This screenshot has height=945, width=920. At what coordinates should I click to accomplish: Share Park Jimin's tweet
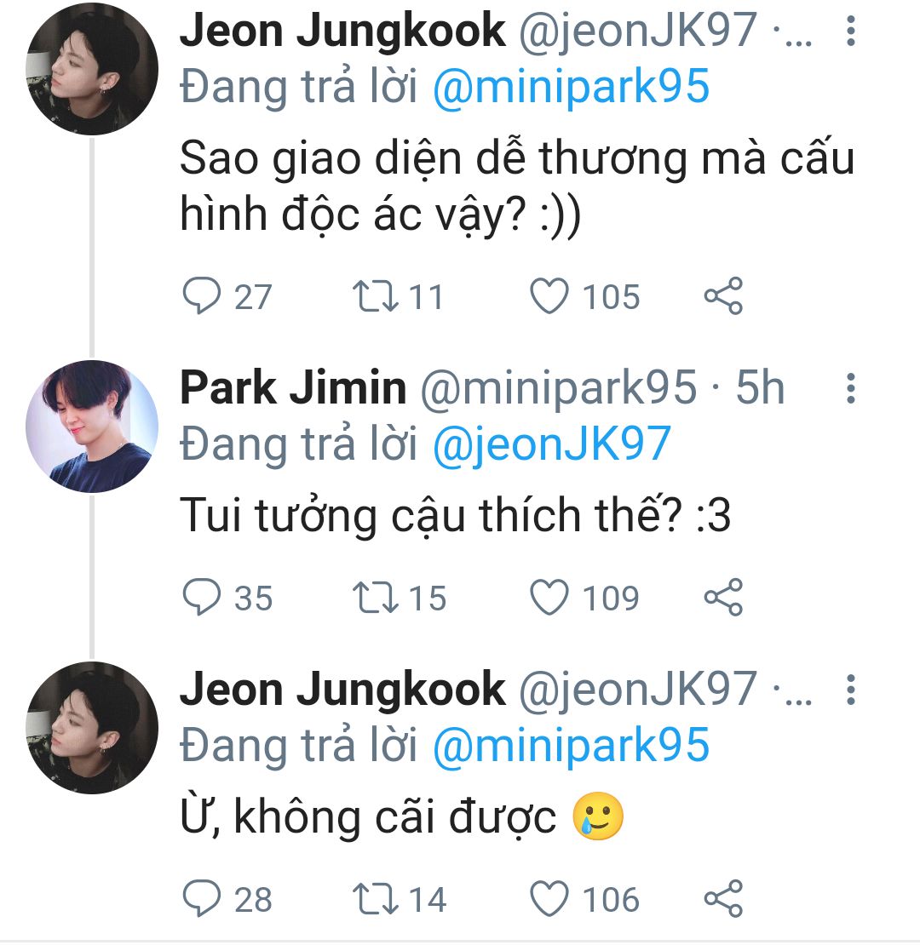[724, 598]
